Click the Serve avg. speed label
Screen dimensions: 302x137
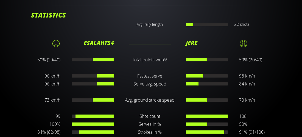[150, 84]
